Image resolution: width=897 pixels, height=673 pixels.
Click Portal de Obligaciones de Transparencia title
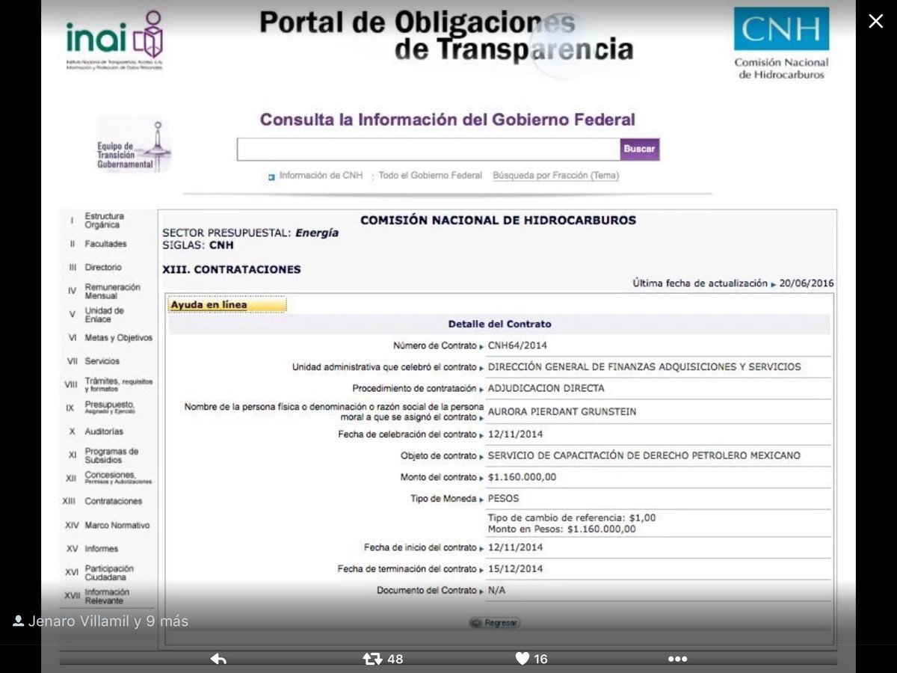pyautogui.click(x=446, y=35)
